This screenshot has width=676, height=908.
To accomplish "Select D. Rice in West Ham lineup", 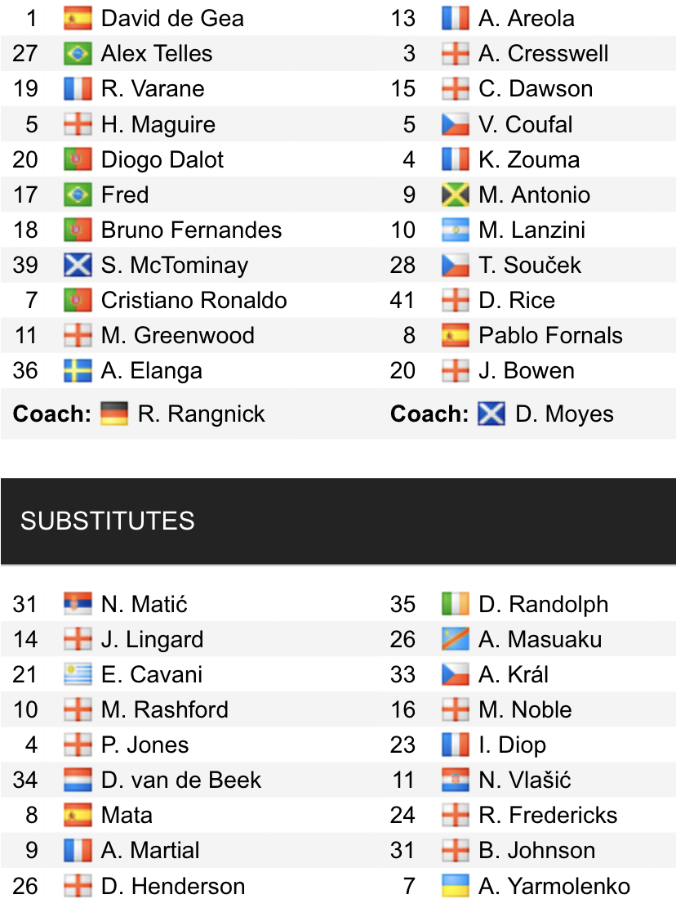I will coord(516,300).
